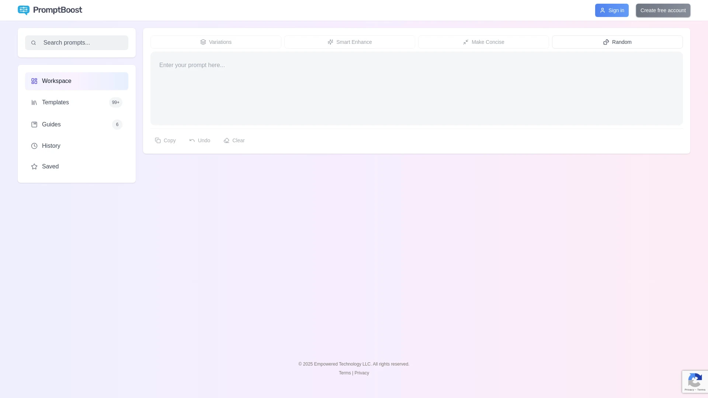
Task: Click the Make Concise shrink icon
Action: pos(465,42)
